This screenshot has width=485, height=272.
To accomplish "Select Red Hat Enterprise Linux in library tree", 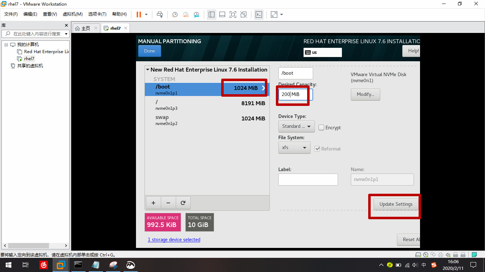I will point(43,52).
